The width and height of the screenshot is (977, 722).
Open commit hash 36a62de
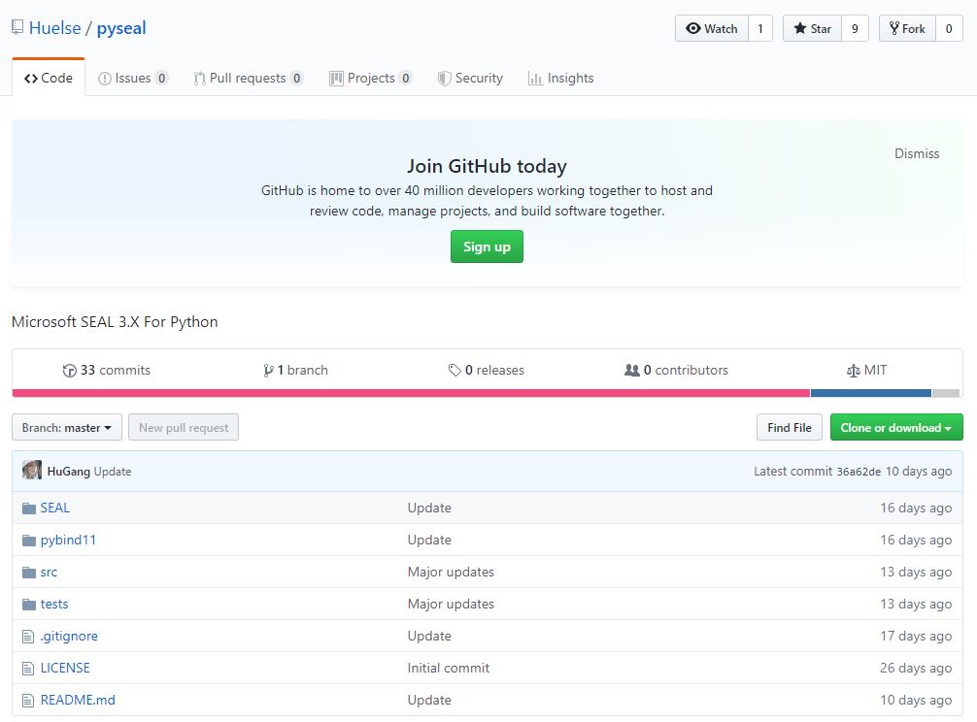pos(859,472)
